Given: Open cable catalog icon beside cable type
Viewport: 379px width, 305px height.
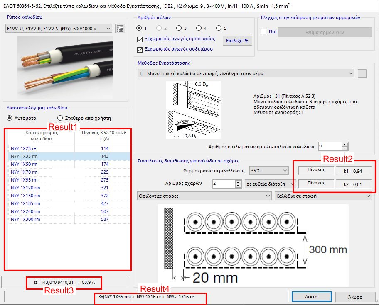Looking at the screenshot, I should (x=120, y=29).
